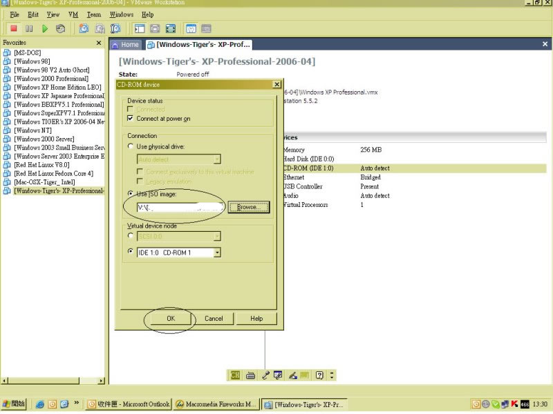Click the help question mark on language bar

pos(319,375)
